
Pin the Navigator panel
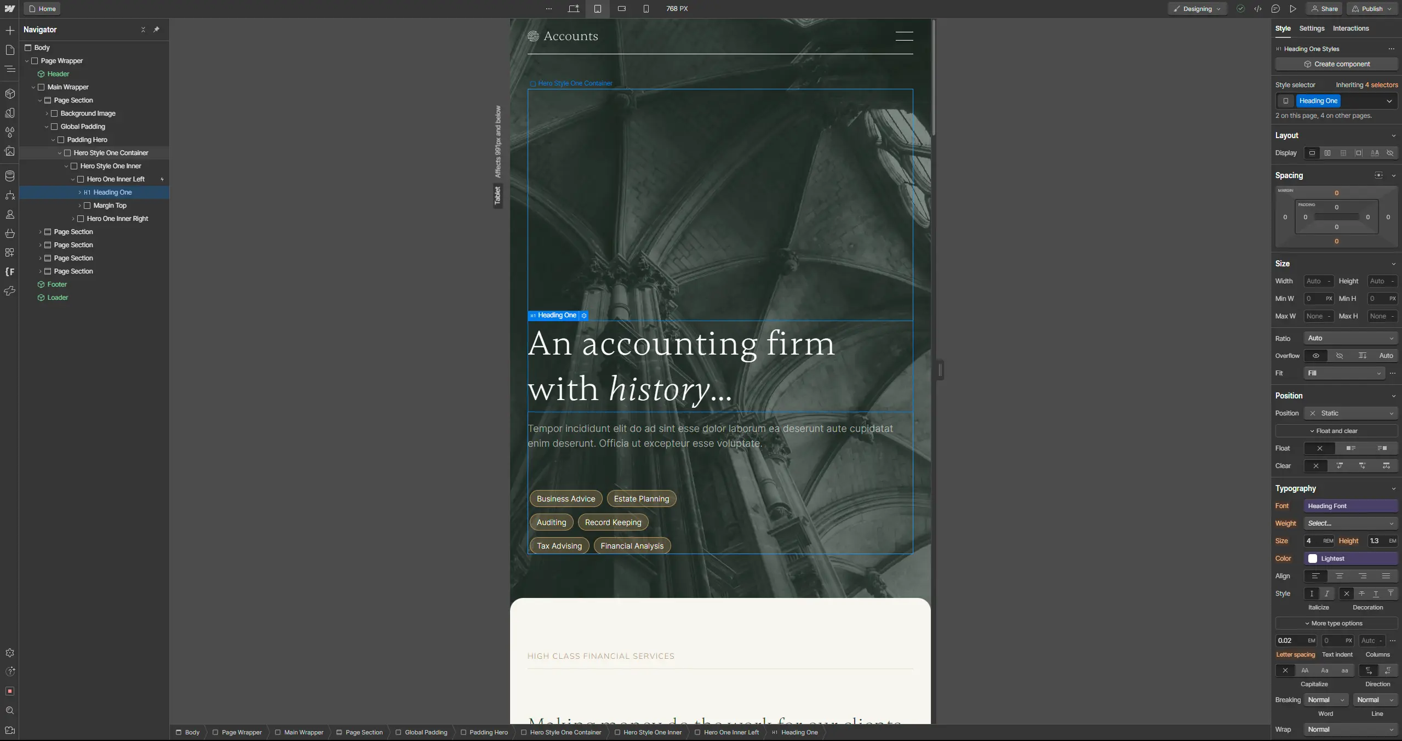tap(156, 30)
